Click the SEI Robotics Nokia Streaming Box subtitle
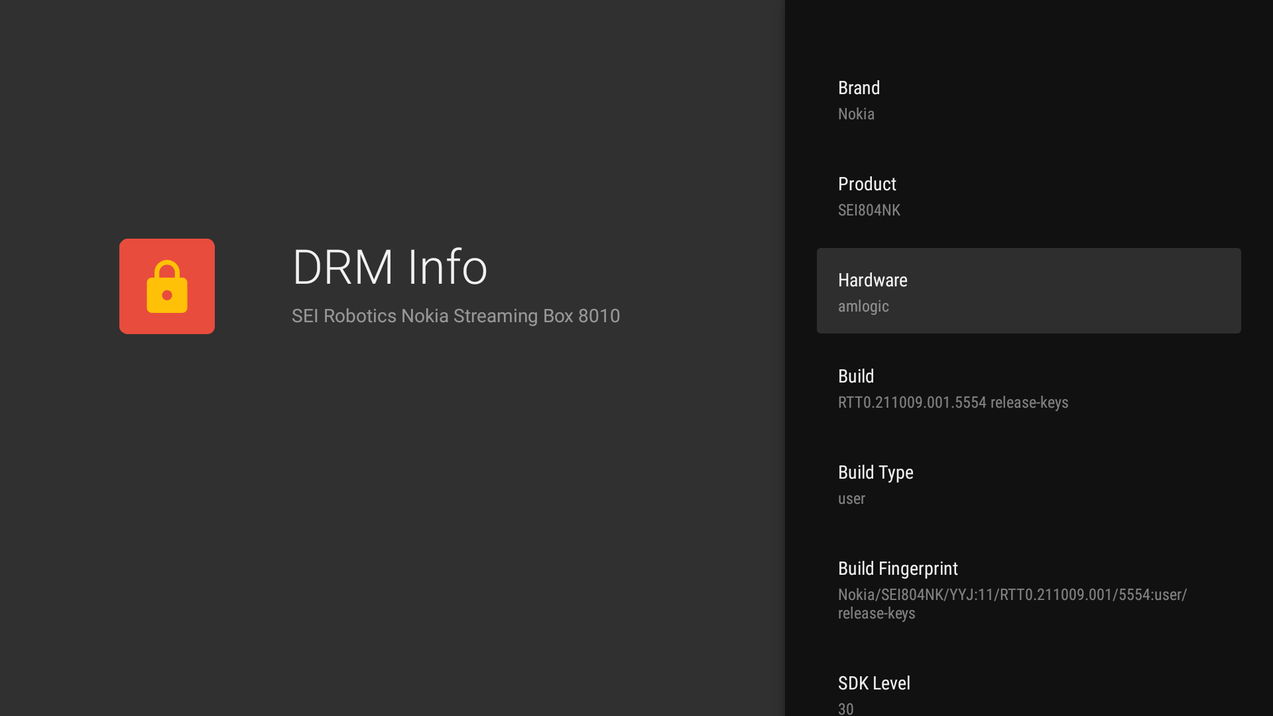Screen dimensions: 1273x716 (x=456, y=316)
